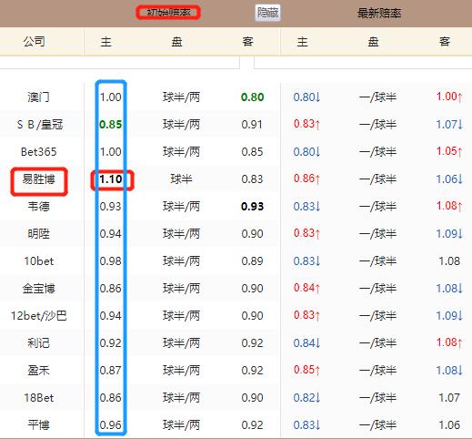Select the 12bet/沙巴 company name
Image resolution: width=472 pixels, height=439 pixels.
tap(39, 316)
